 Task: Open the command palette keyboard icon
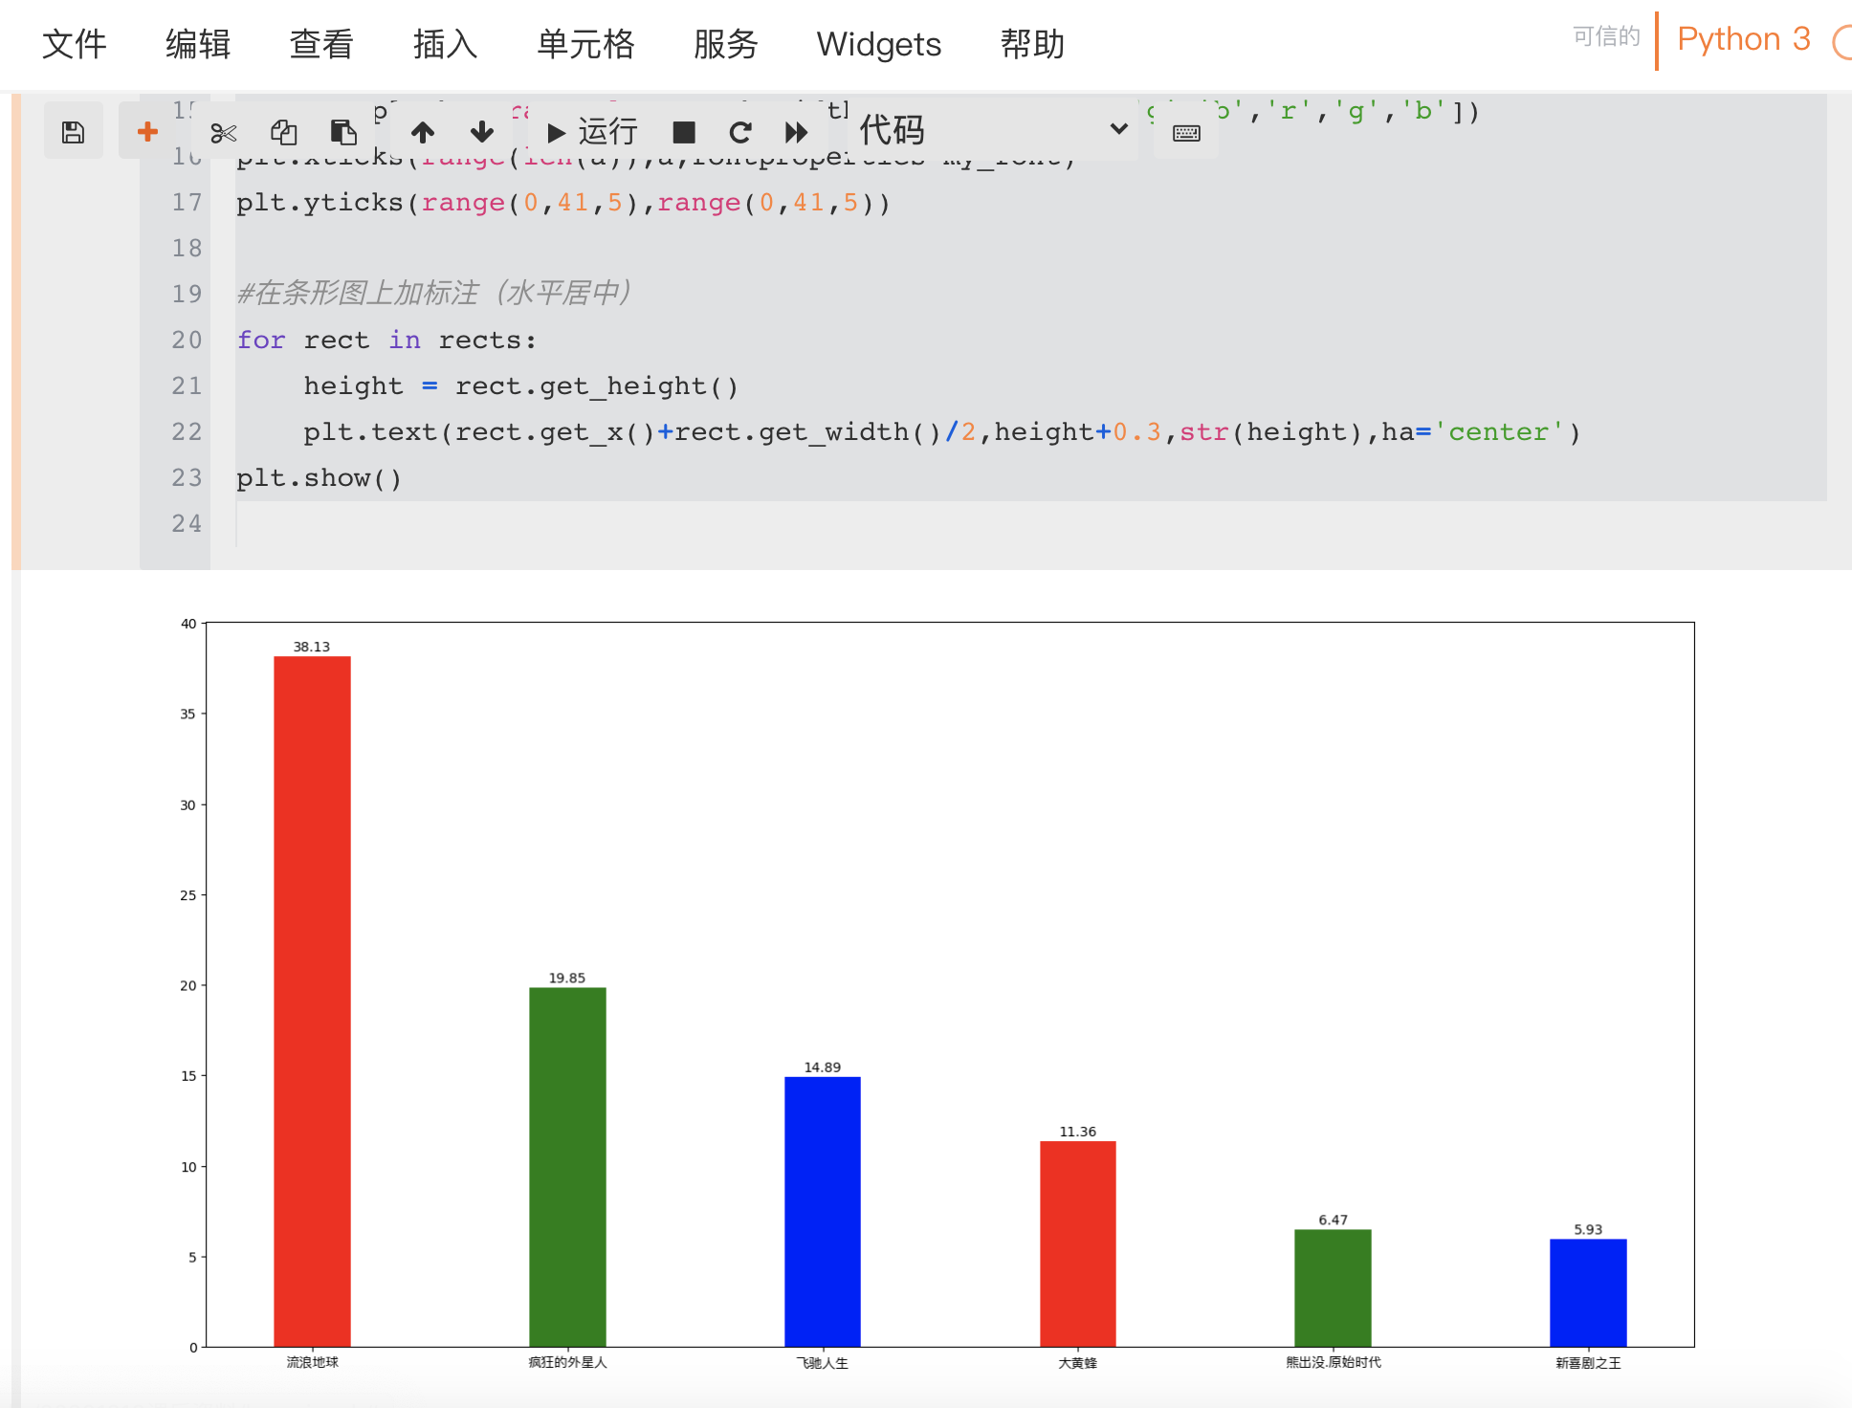[x=1184, y=133]
